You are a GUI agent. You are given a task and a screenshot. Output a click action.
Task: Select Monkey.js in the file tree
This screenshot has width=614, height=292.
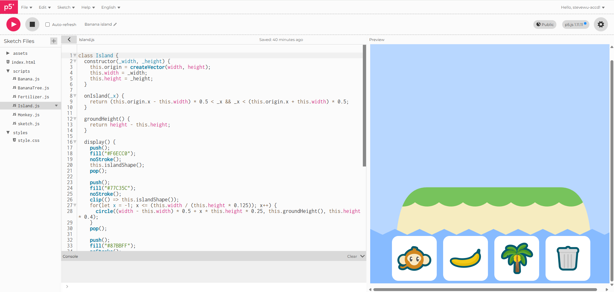29,115
